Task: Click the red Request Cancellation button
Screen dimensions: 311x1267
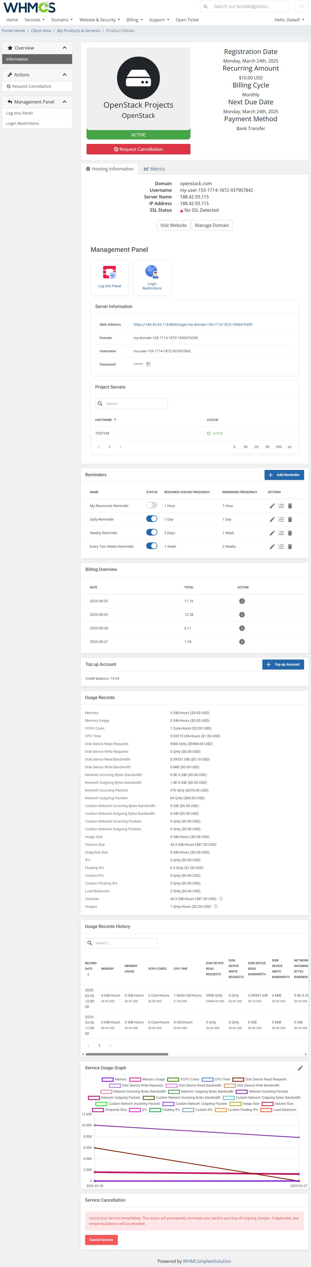Action: pyautogui.click(x=138, y=149)
